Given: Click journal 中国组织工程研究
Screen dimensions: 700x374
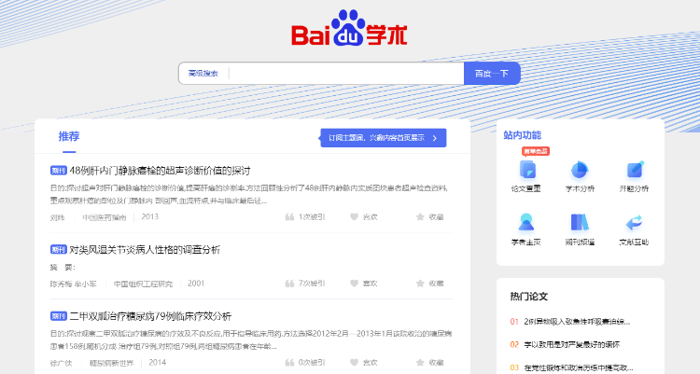Looking at the screenshot, I should coord(143,284).
